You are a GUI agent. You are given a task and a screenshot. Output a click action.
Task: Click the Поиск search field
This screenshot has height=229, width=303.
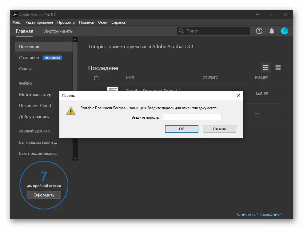pyautogui.click(x=213, y=31)
